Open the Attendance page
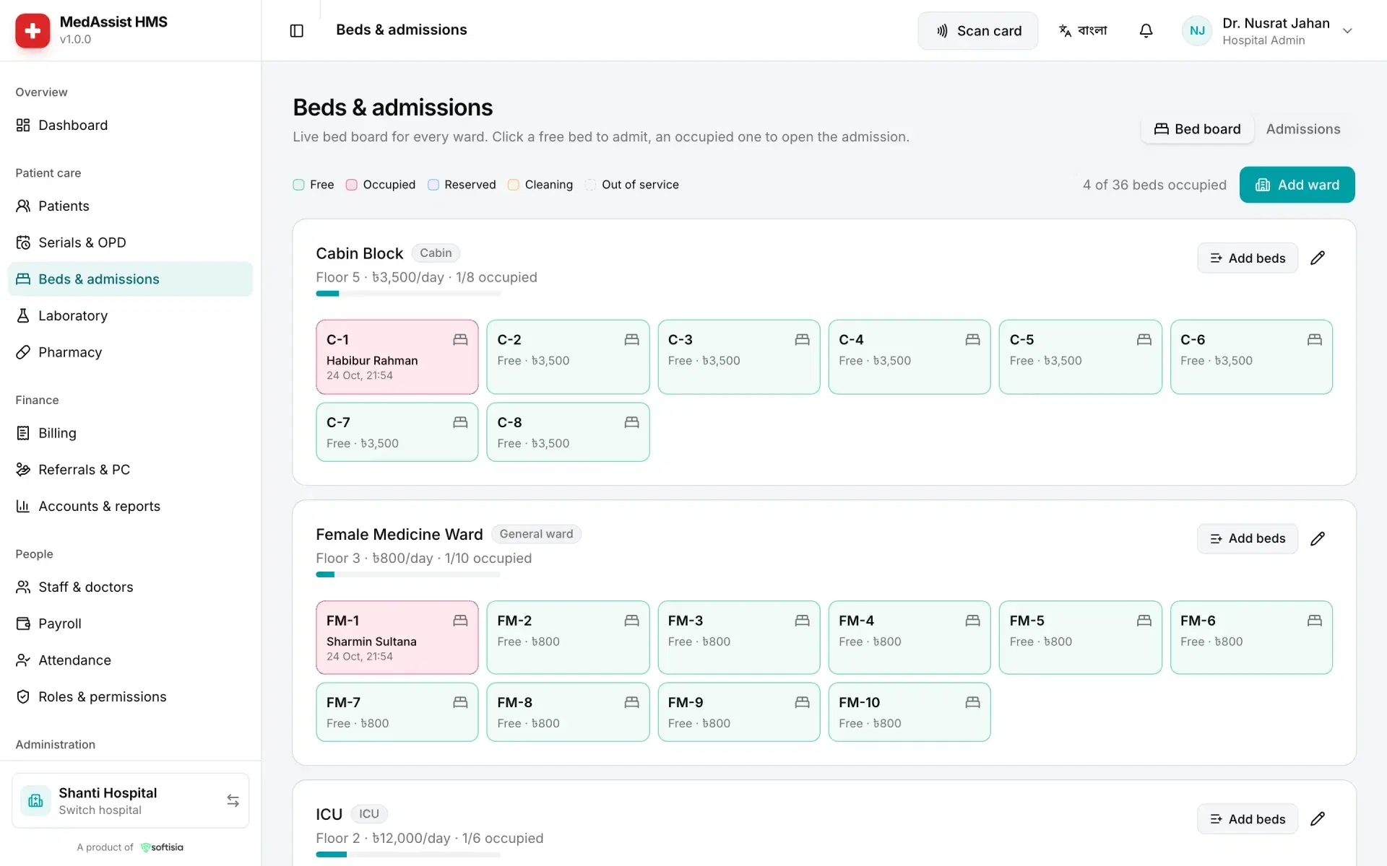Viewport: 1387px width, 866px height. [130, 660]
